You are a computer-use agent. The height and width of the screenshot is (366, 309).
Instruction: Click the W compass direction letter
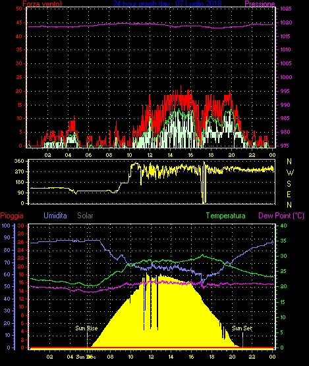290,173
